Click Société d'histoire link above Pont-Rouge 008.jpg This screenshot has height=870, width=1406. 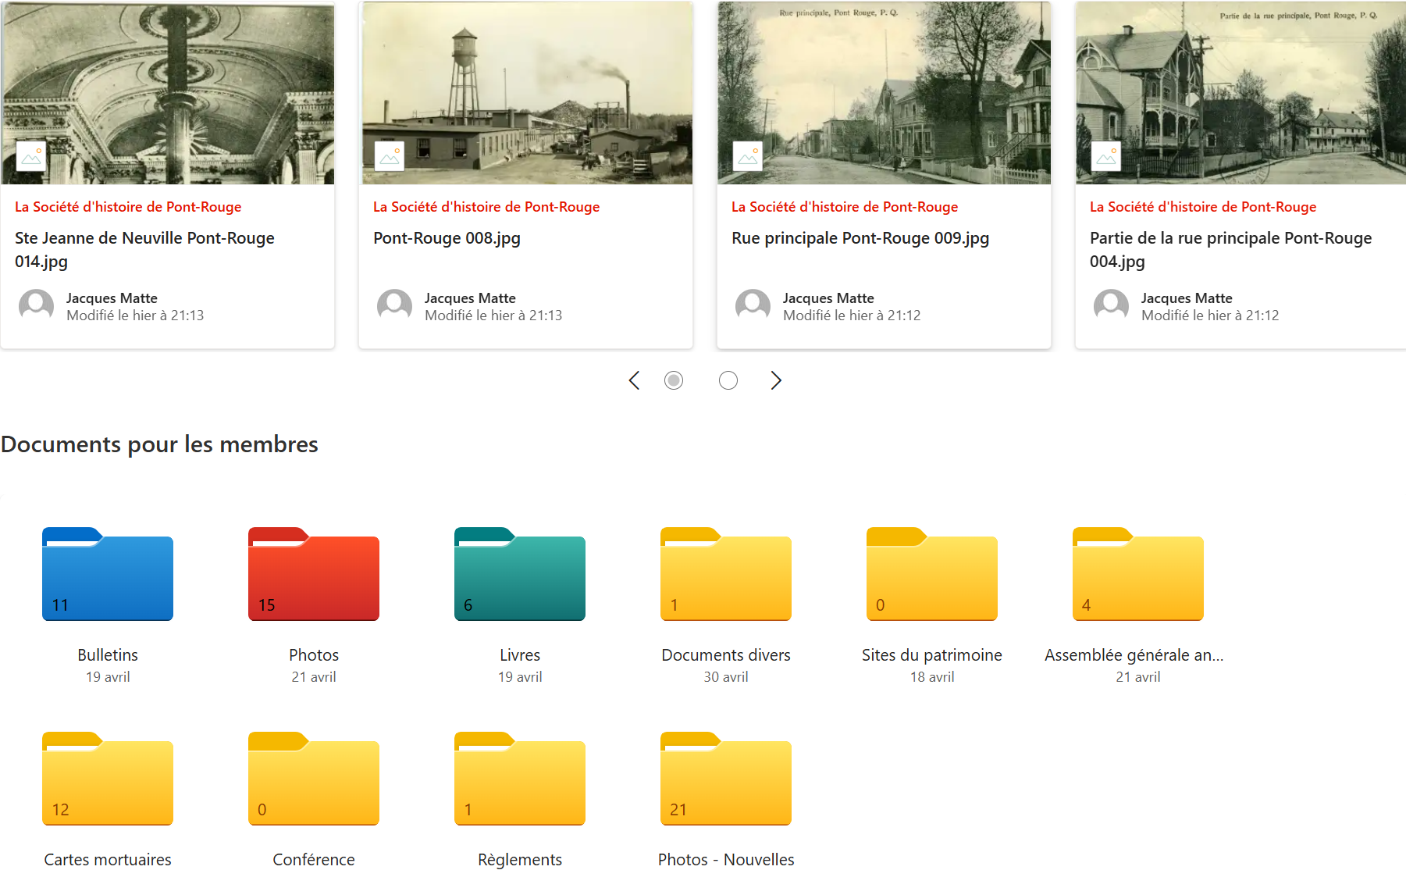tap(486, 207)
